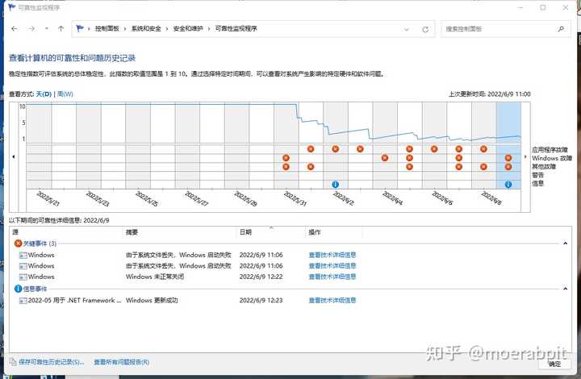Viewport: 581px width, 379px height.
Task: Select the application failure icon on 2022/6/5
Action: [409, 149]
